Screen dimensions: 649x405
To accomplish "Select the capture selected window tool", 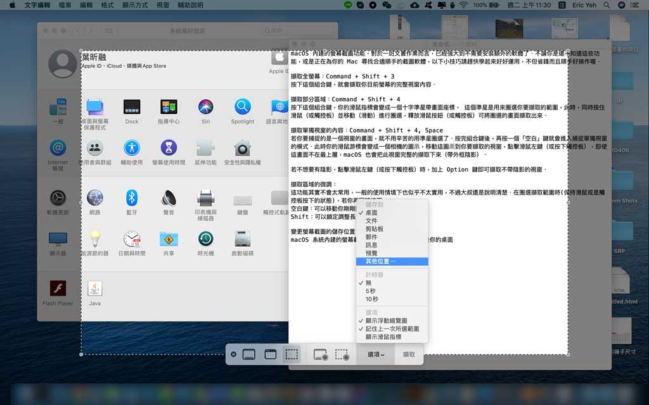I will coord(270,354).
